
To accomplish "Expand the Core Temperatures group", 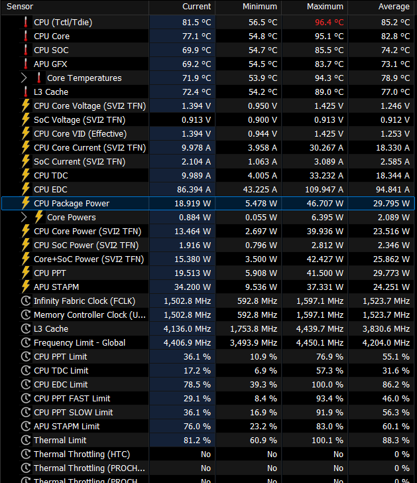I will point(24,78).
